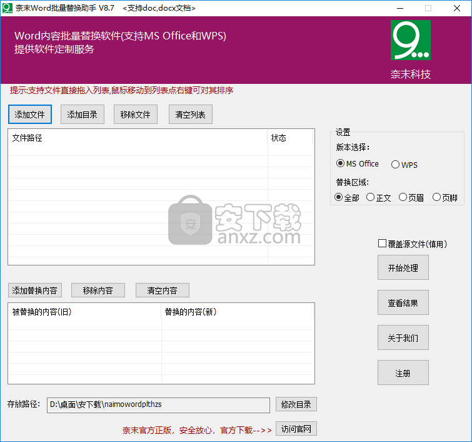Viewport: 472px width, 442px height.
Task: Change output folder with 修改目录
Action: point(296,404)
